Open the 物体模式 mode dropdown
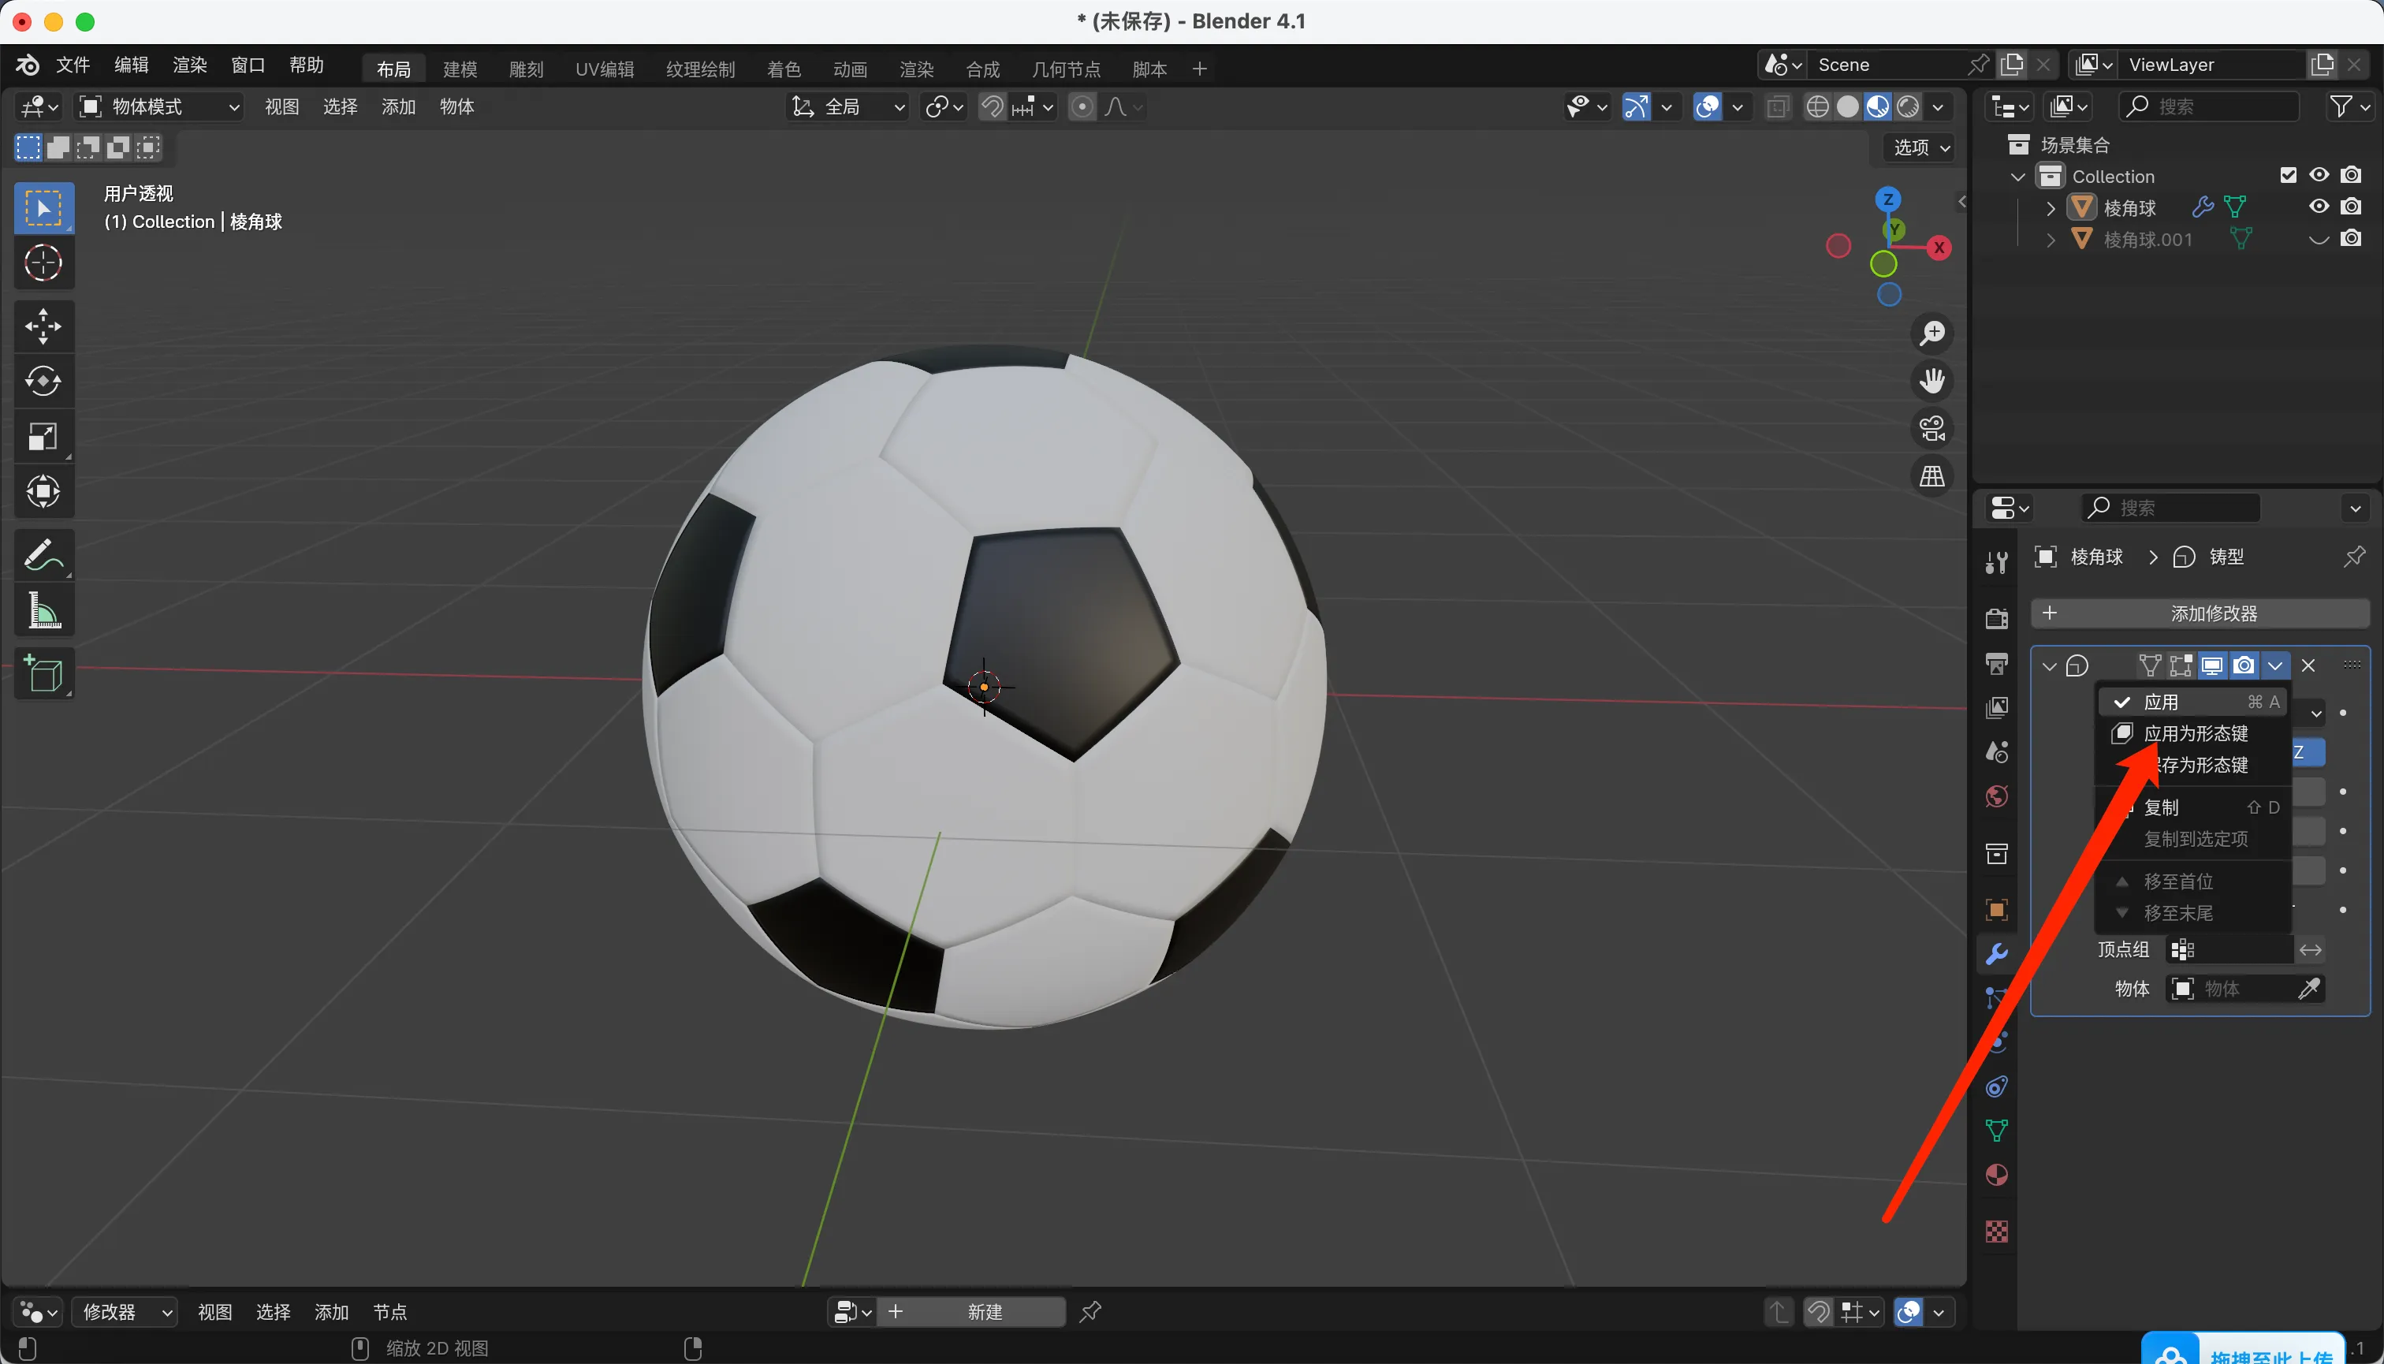 [159, 106]
